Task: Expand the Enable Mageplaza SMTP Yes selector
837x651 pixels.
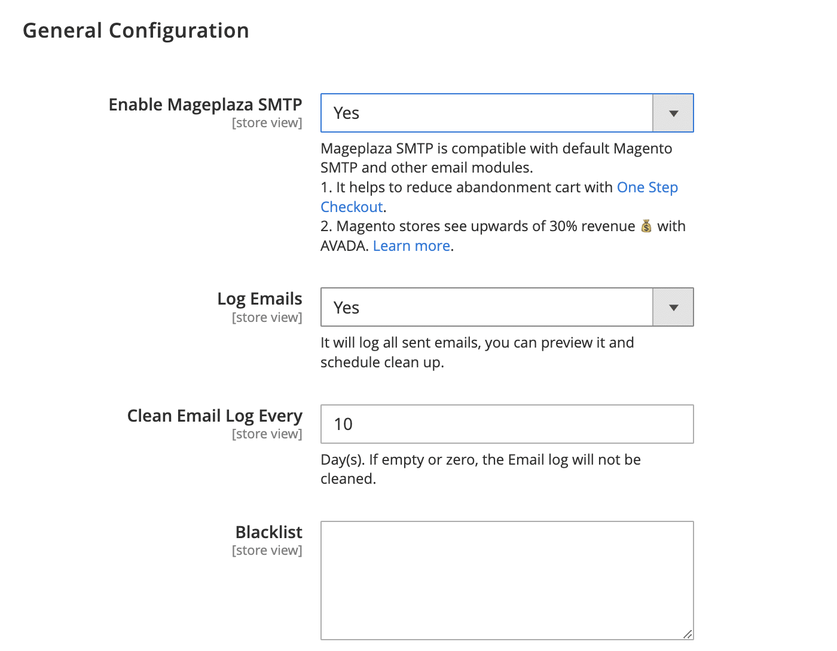Action: (x=487, y=113)
